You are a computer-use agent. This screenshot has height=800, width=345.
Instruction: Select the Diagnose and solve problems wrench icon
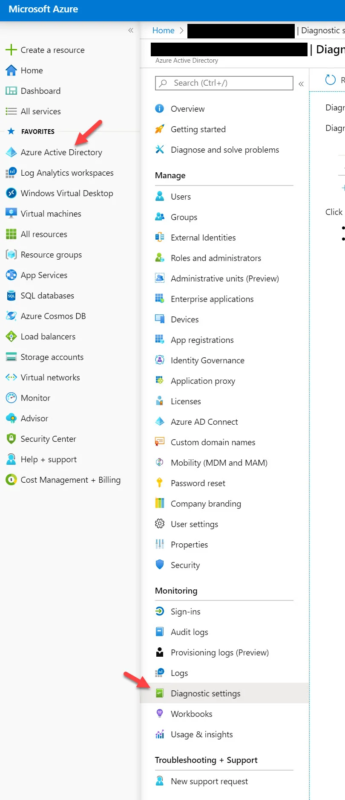160,150
